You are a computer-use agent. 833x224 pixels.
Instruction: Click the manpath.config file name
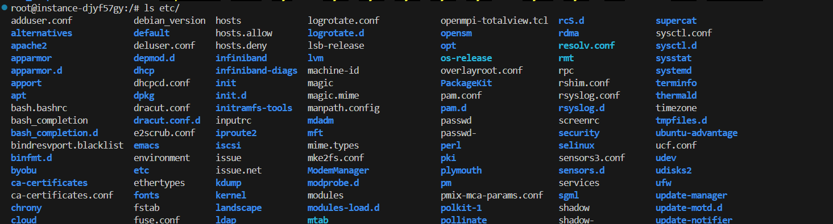[x=343, y=108]
